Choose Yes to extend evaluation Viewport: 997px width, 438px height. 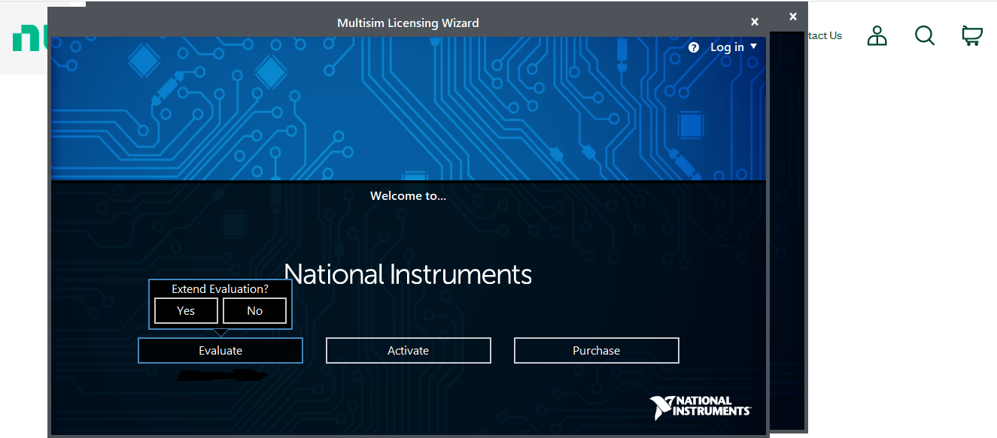(x=186, y=311)
